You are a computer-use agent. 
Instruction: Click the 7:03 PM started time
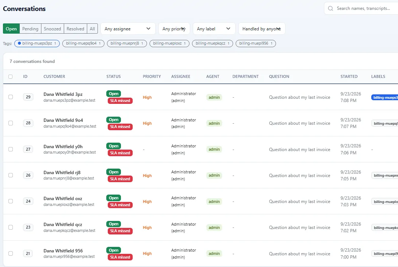pyautogui.click(x=348, y=205)
